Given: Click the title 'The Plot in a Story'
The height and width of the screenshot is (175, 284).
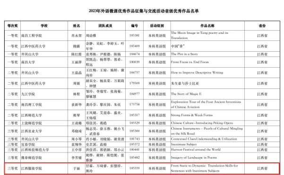Looking at the screenshot, I should click(x=184, y=54).
